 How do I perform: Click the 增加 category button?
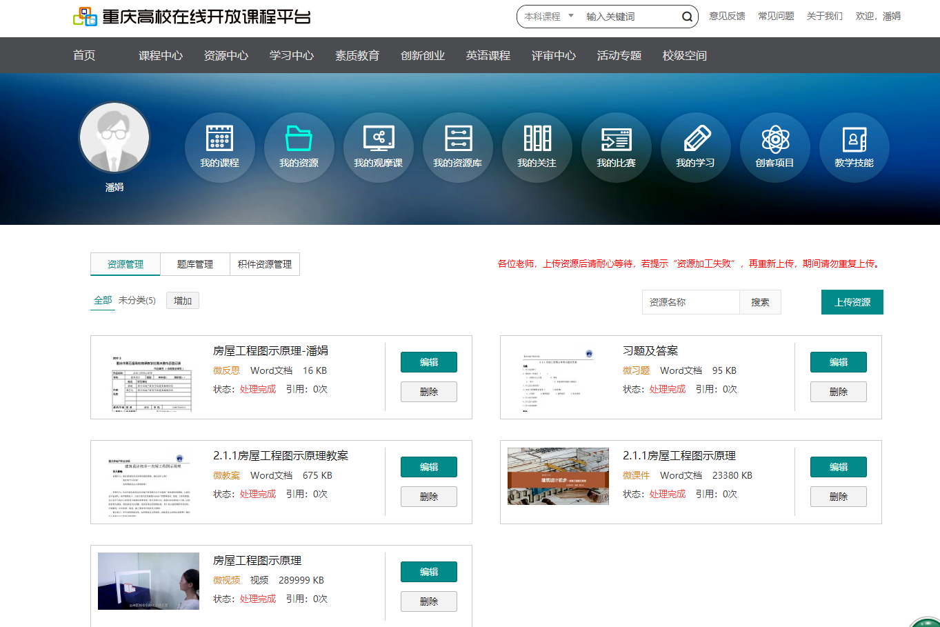[183, 301]
